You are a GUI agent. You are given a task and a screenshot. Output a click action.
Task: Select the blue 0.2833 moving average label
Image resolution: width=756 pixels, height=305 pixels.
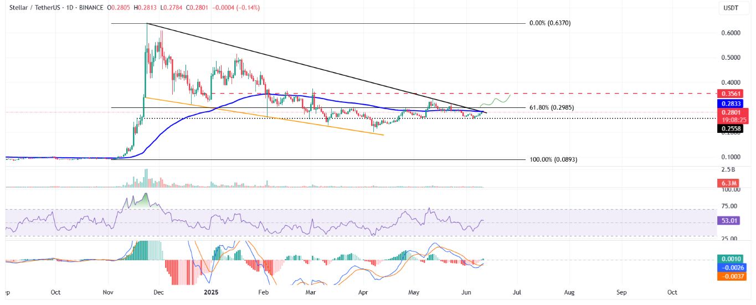[732, 104]
